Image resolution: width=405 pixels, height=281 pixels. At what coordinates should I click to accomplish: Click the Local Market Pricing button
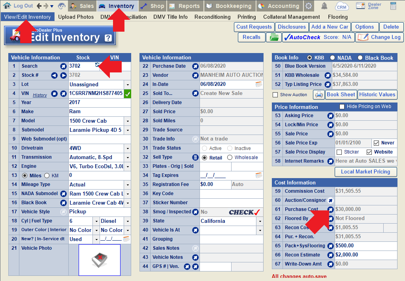365,172
